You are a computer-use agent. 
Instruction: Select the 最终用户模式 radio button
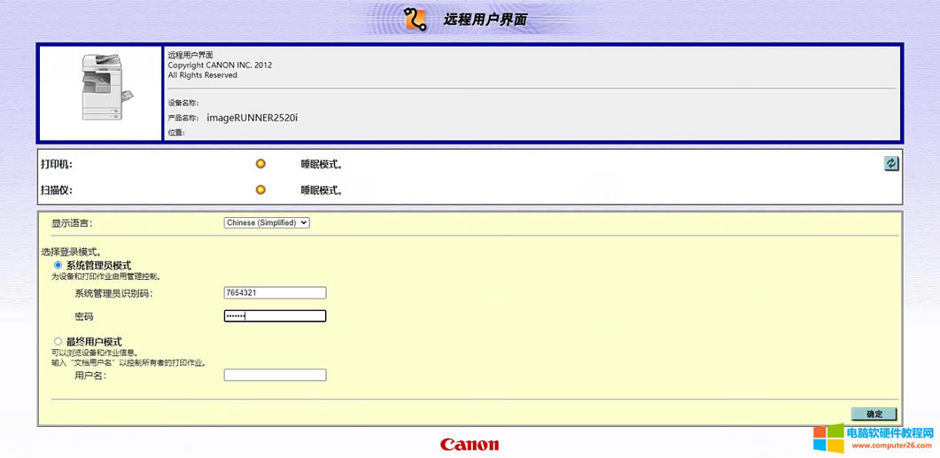(58, 341)
